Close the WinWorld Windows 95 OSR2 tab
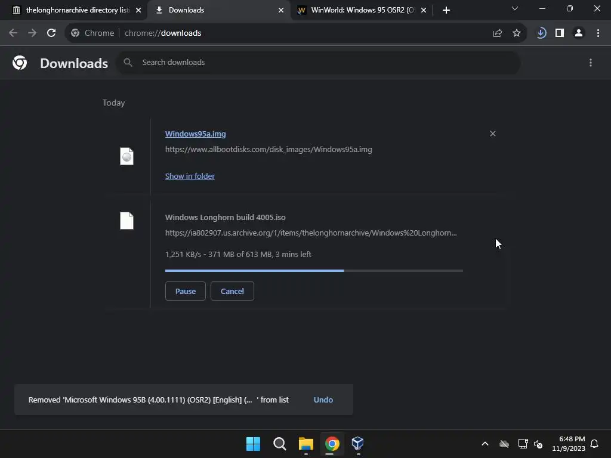 coord(424,10)
